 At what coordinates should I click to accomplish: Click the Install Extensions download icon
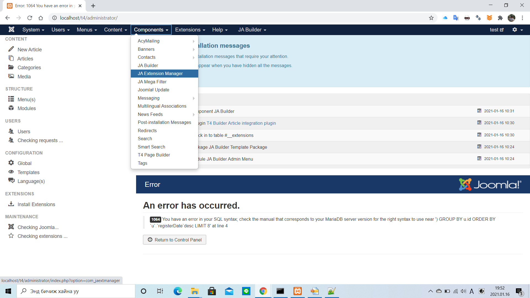click(11, 204)
